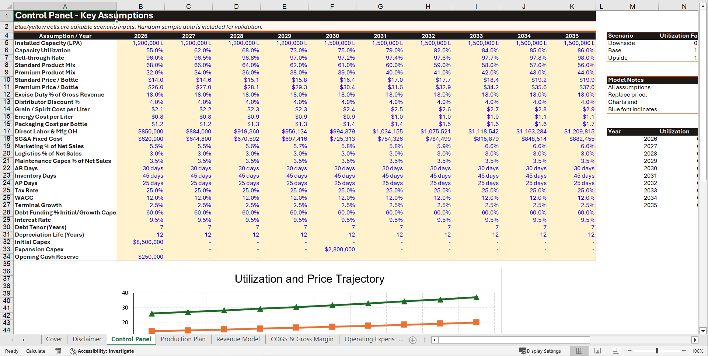Screen dimensions: 708x356
Task: Select Opening Cash Reserve $250,000 cell
Action: pyautogui.click(x=140, y=257)
